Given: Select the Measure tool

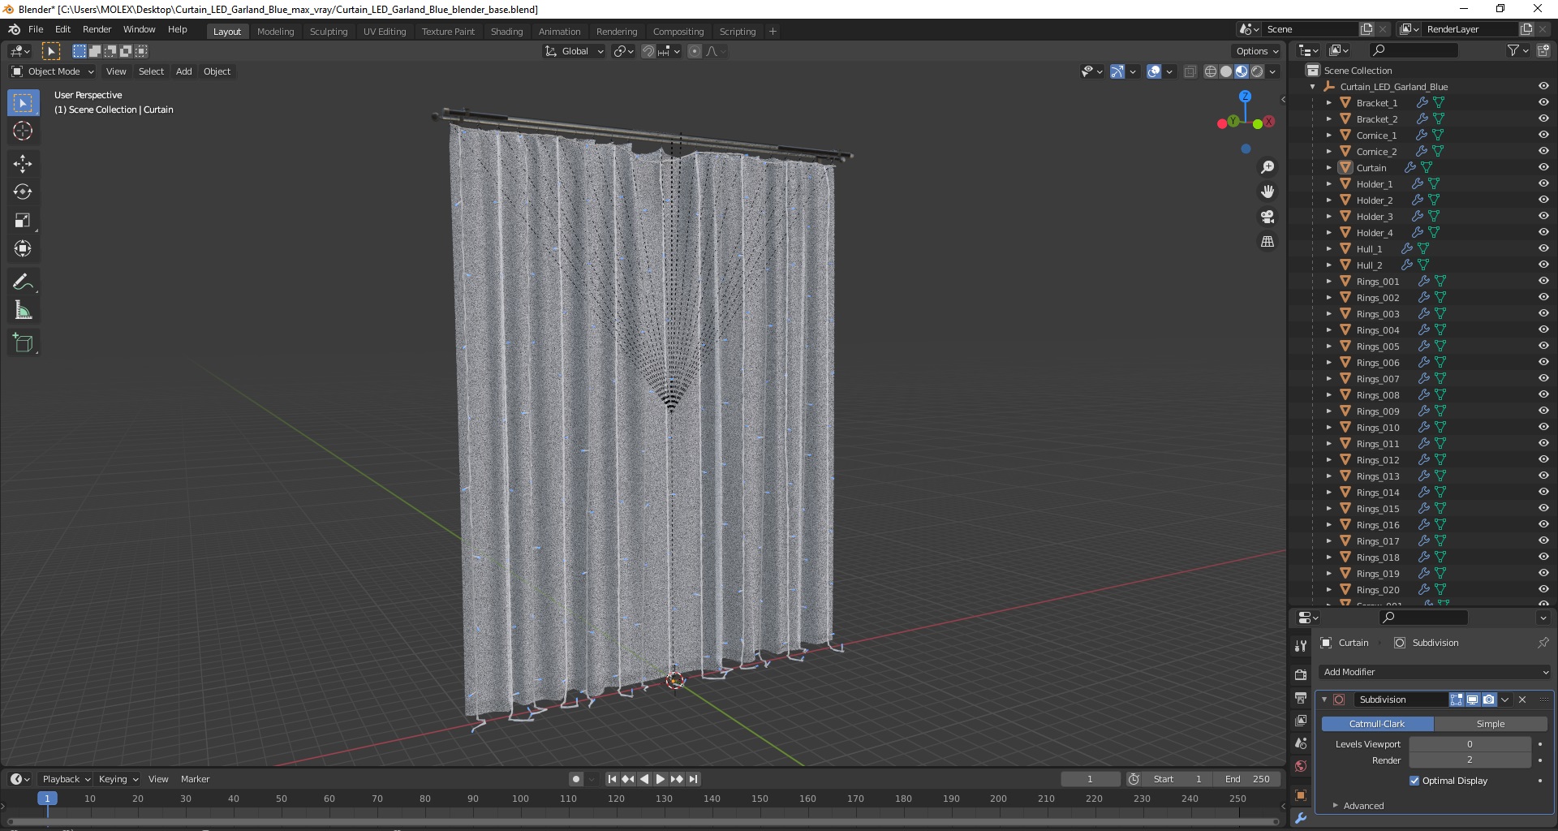Looking at the screenshot, I should [23, 310].
